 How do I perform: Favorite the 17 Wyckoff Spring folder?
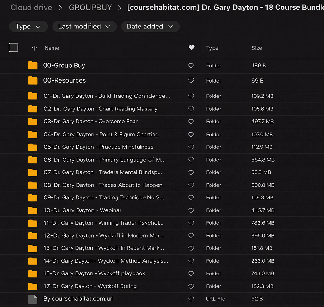pyautogui.click(x=191, y=286)
